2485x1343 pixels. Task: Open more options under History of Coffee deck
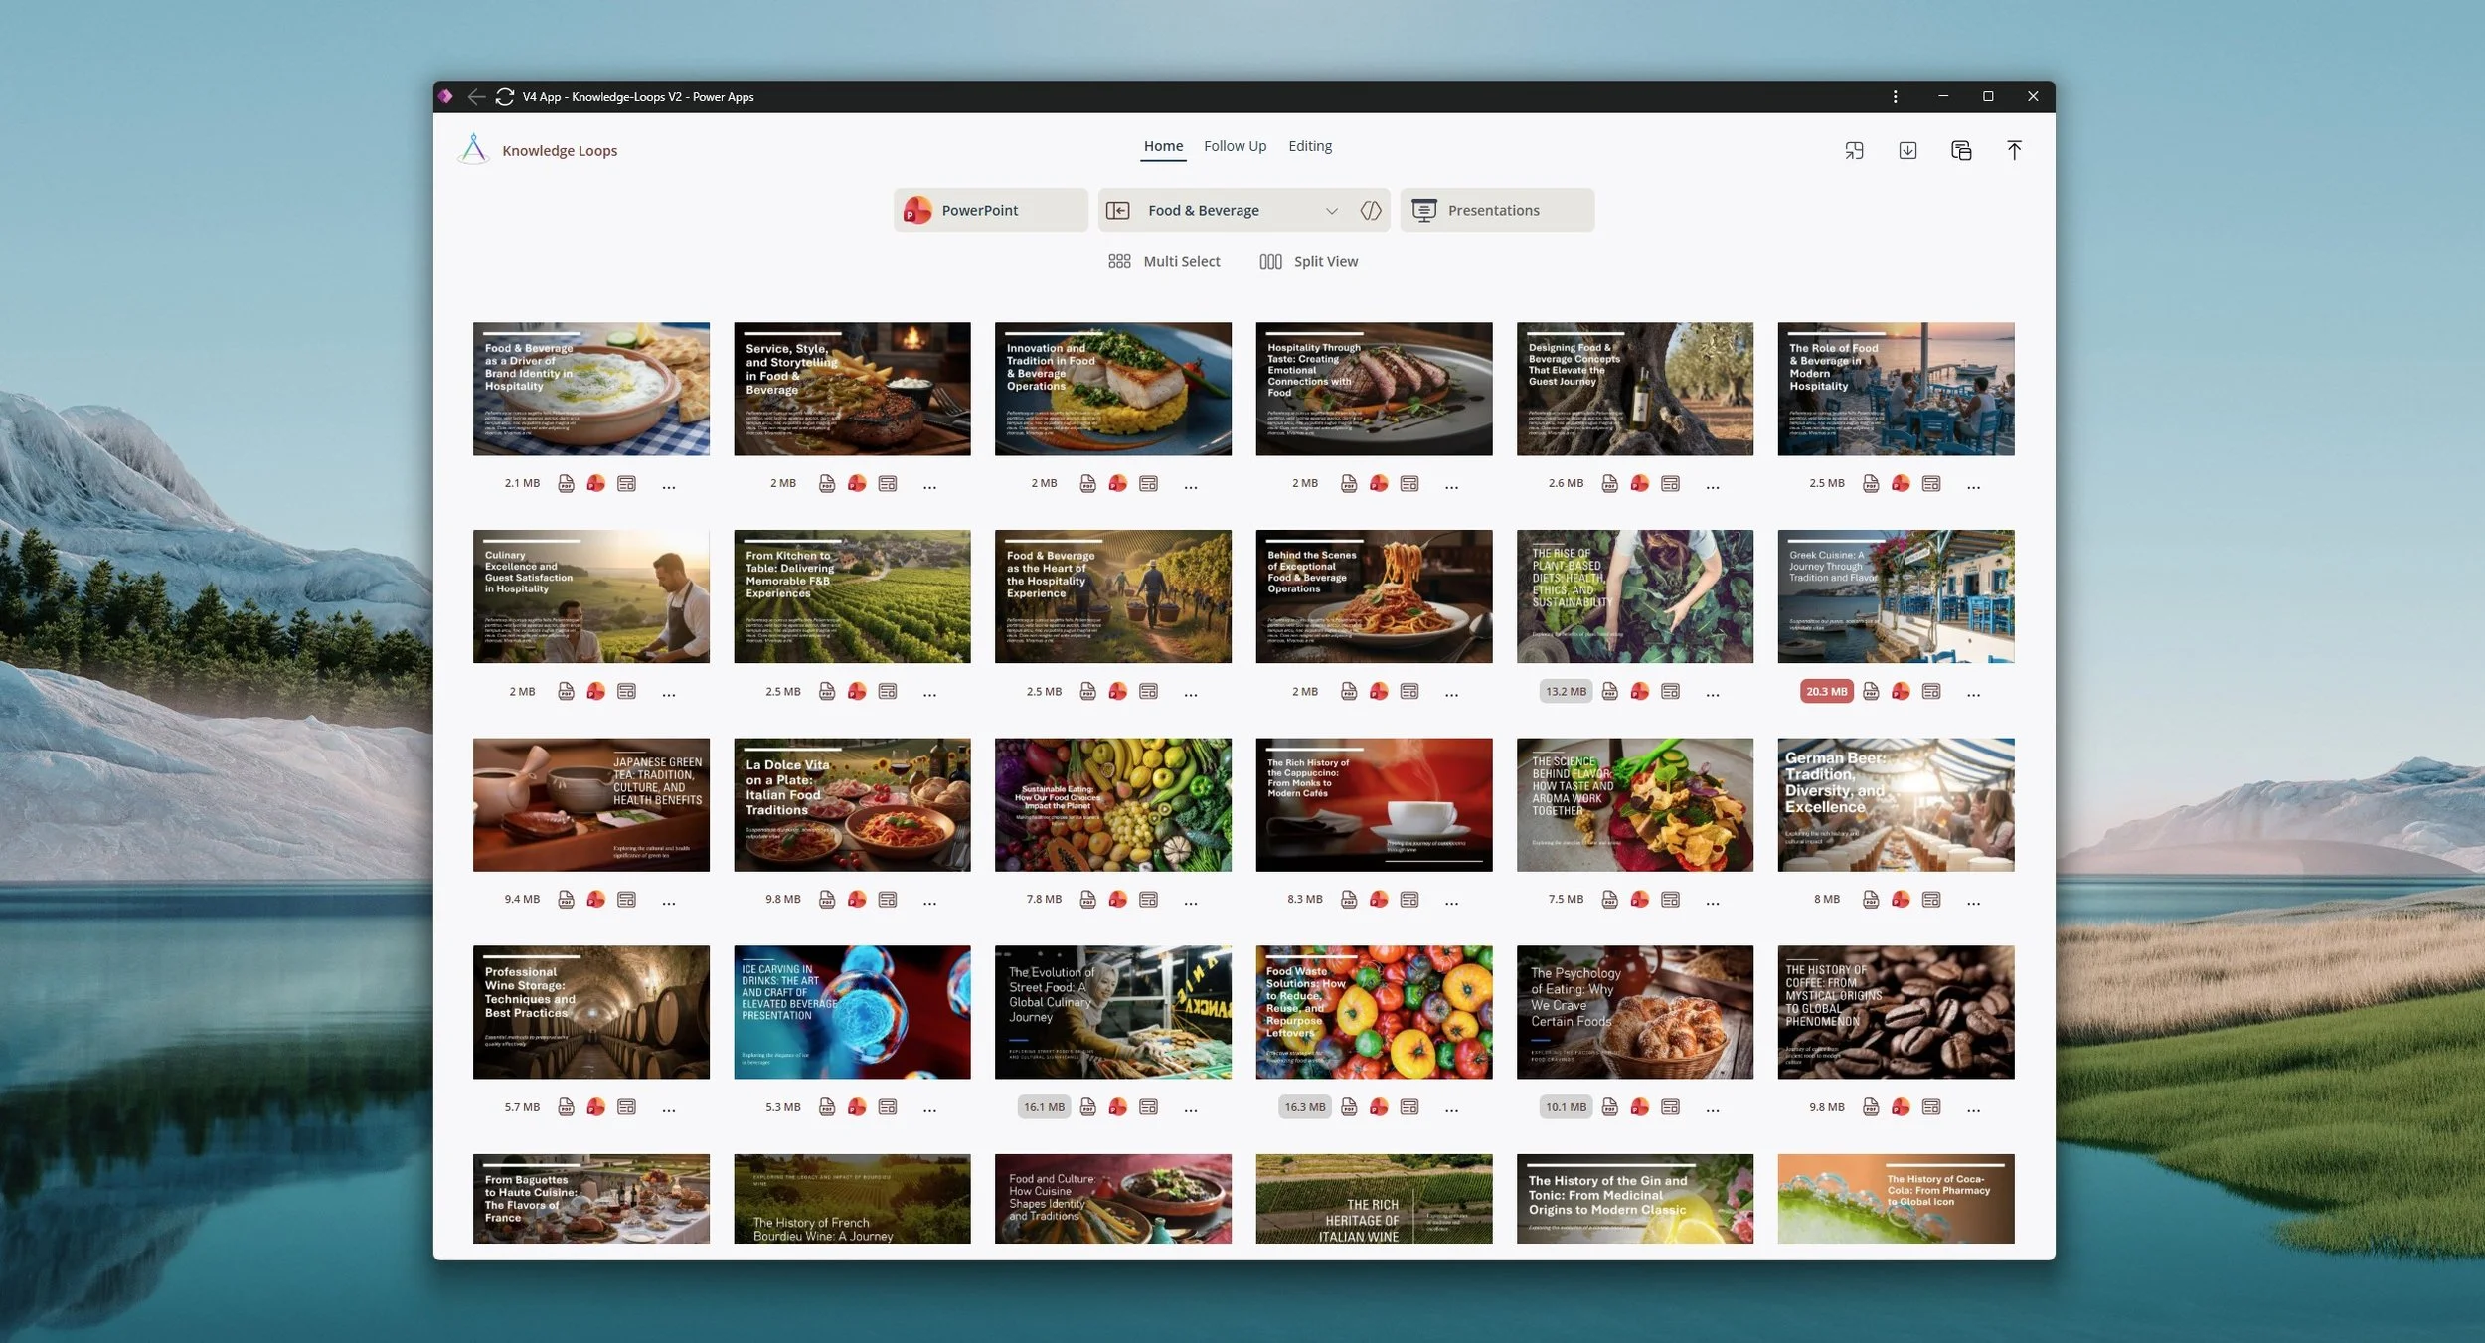pos(1973,1109)
